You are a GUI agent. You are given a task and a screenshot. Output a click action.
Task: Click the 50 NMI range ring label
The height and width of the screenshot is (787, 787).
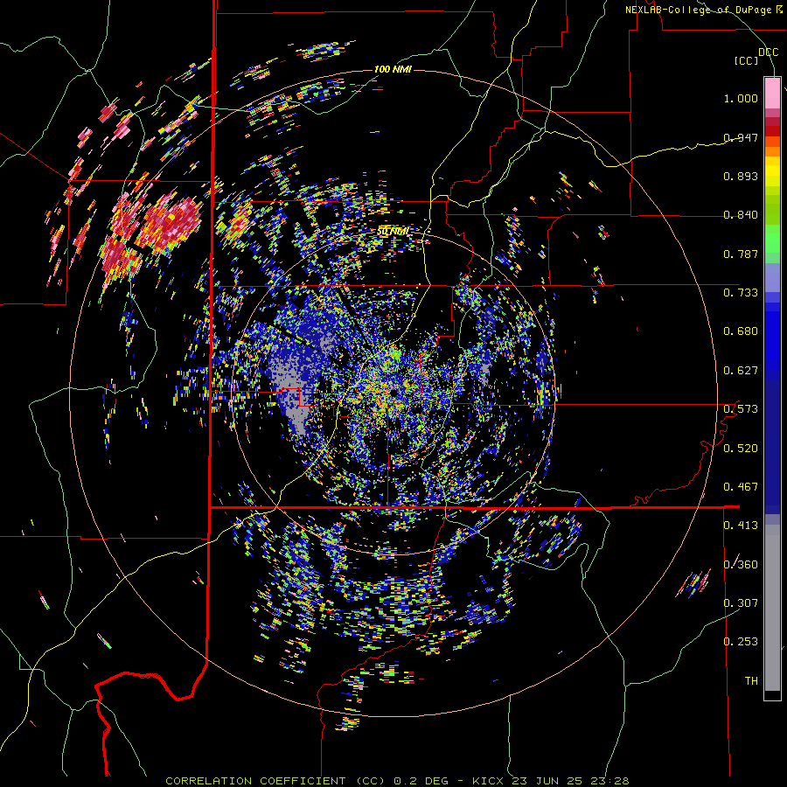click(x=393, y=232)
